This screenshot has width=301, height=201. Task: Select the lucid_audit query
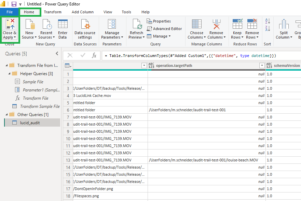[x=32, y=123]
